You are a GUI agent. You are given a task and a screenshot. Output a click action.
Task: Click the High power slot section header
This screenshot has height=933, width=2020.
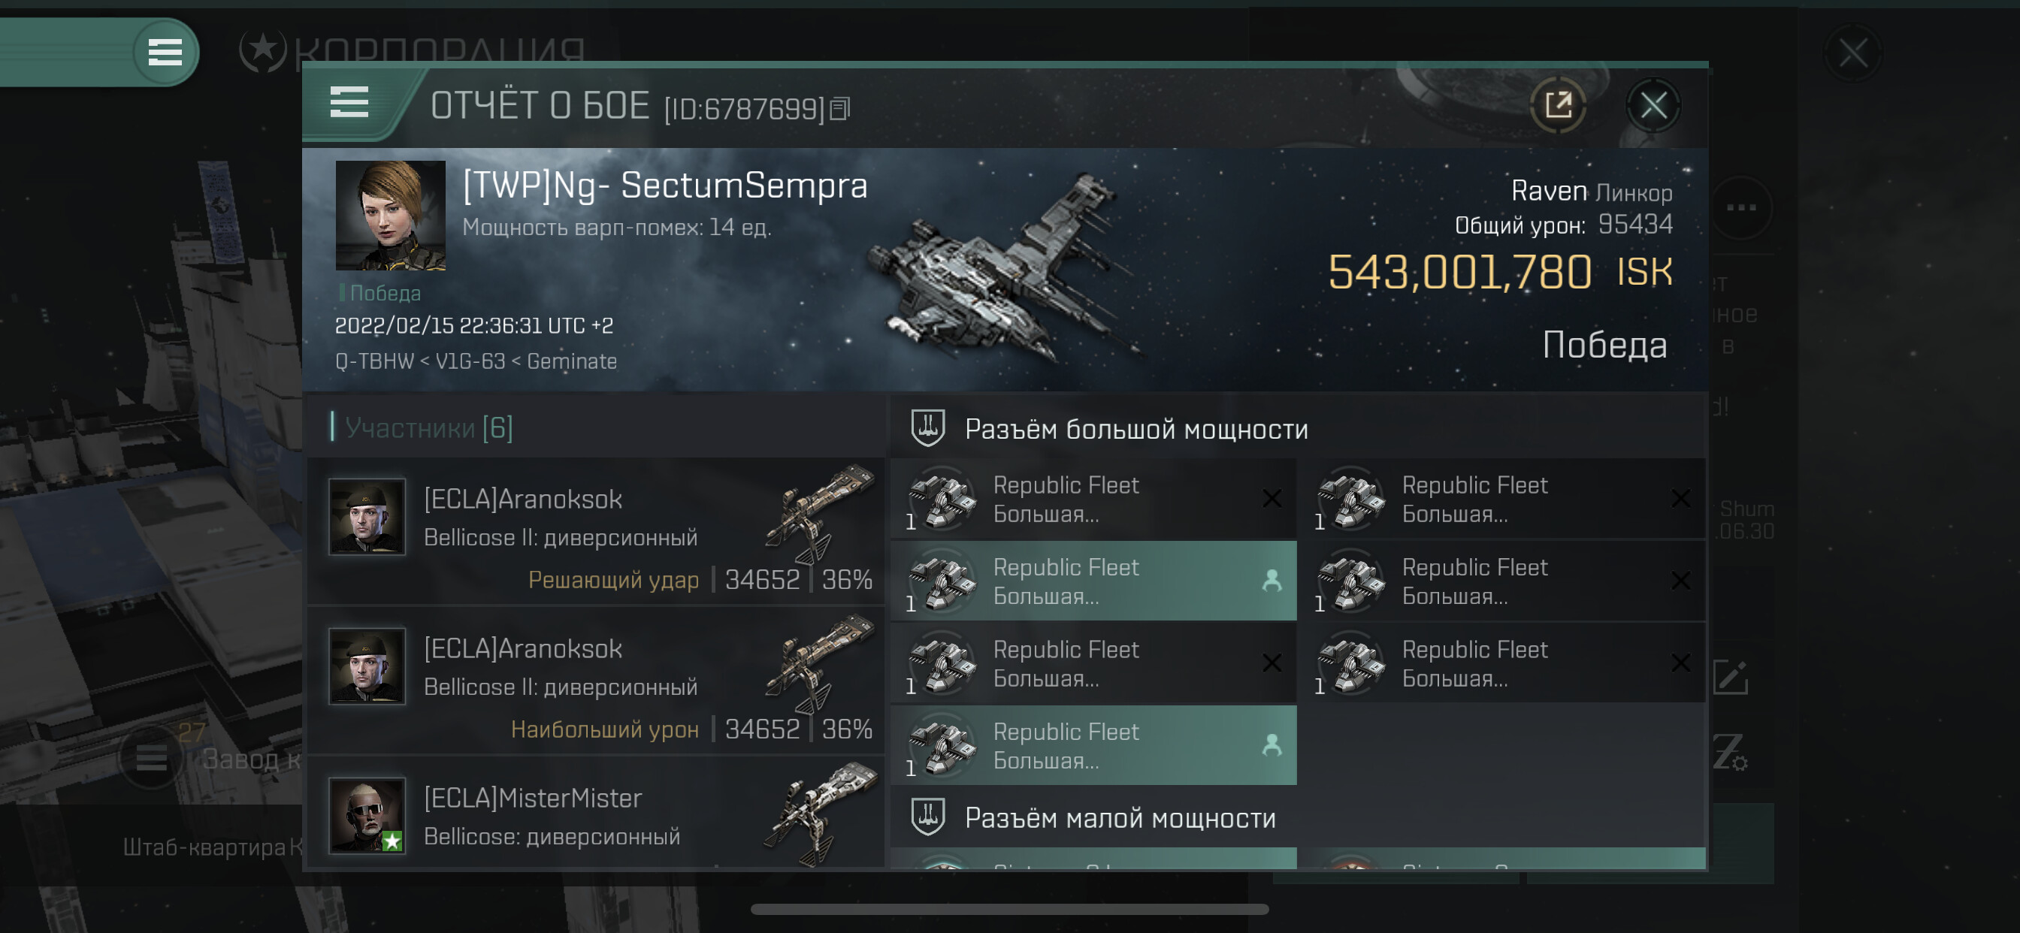[1135, 429]
